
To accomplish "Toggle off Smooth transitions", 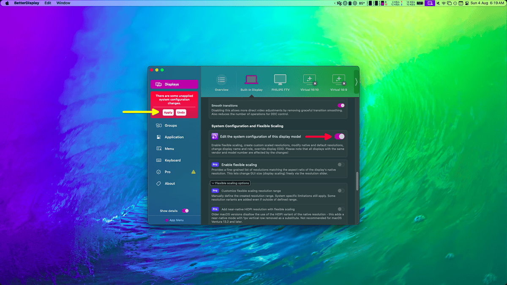I will coord(342,105).
